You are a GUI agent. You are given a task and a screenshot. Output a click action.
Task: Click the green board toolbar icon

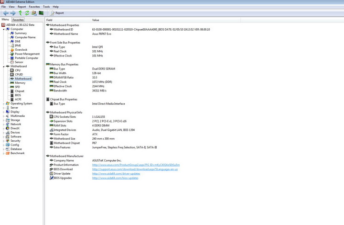[x=41, y=13]
